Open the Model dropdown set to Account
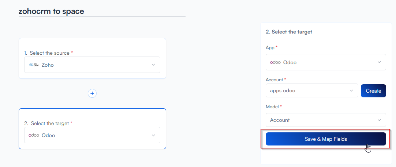This screenshot has width=396, height=167. 326,120
